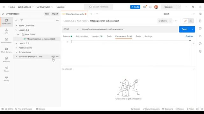This screenshot has width=204, height=114.
Task: Collapse the Lesson_4_2 collection
Action: coord(16,30)
